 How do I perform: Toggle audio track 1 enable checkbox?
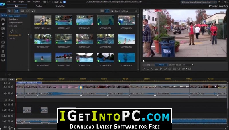[9, 93]
